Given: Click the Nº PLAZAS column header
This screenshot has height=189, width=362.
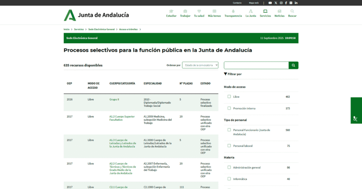Looking at the screenshot, I should (186, 83).
